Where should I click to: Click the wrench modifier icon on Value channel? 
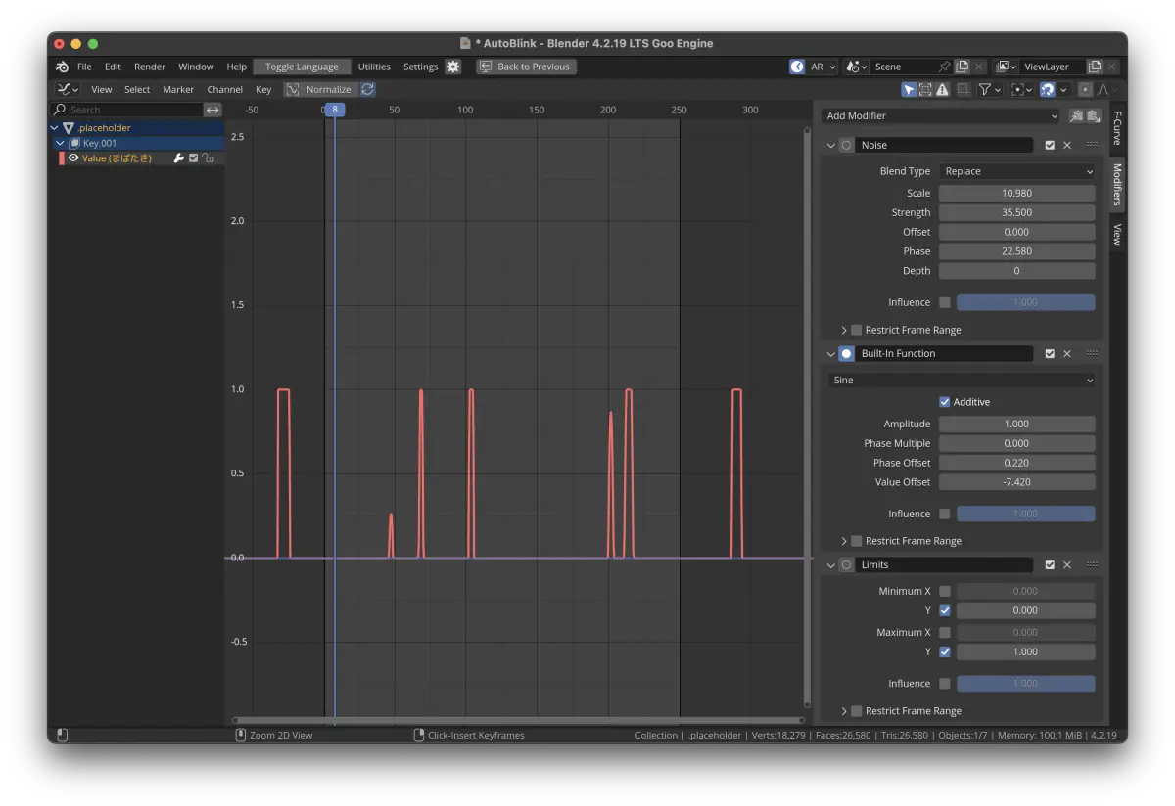point(179,158)
